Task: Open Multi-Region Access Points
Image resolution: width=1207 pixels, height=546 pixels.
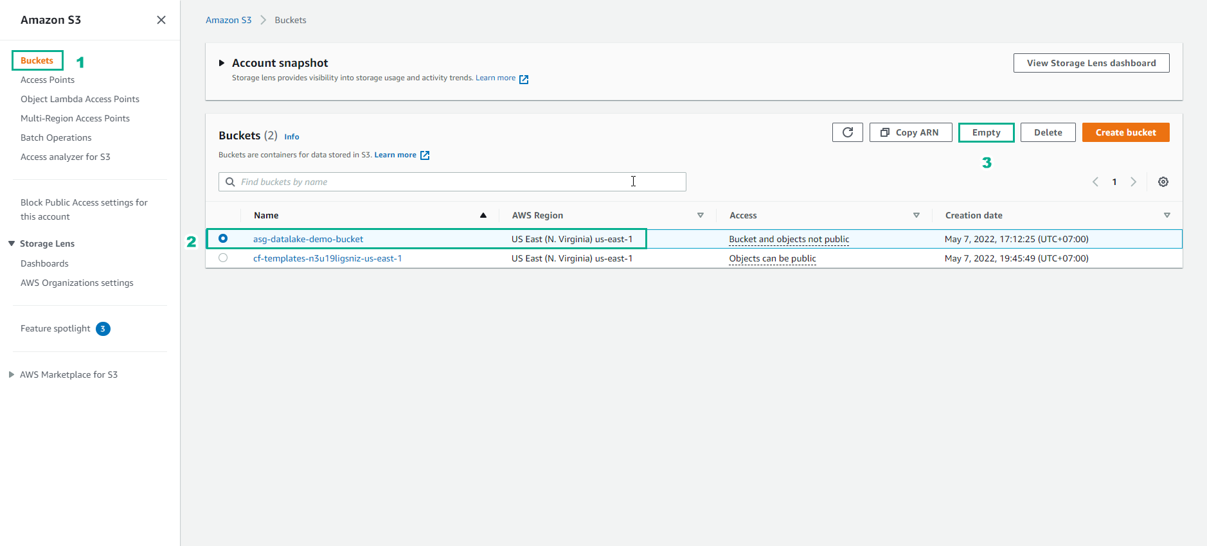Action: (75, 118)
